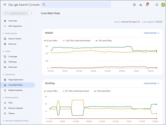Open Discover report
The image size is (166, 125).
(12, 44)
